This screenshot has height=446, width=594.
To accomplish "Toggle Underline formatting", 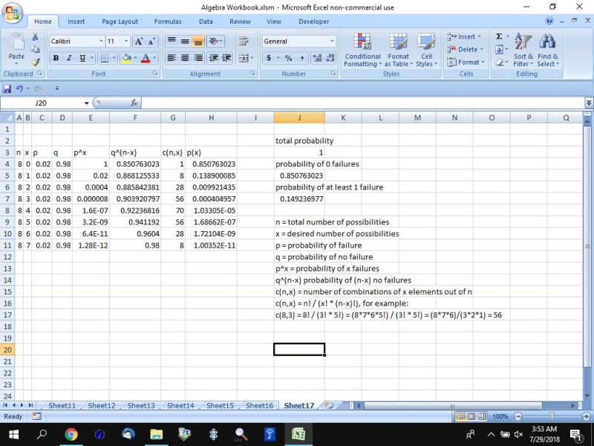I will click(x=82, y=58).
